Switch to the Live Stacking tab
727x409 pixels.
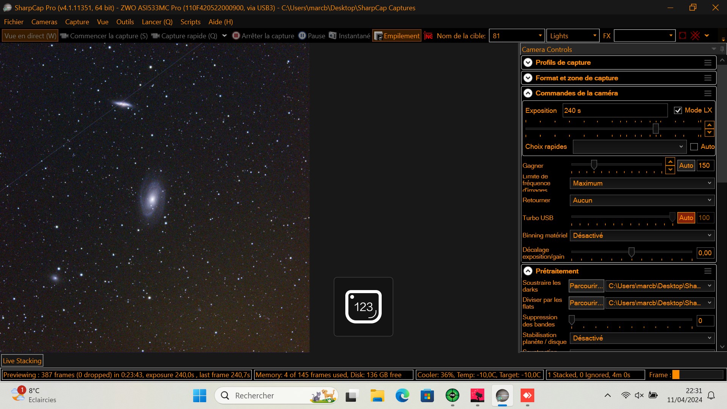tap(22, 361)
